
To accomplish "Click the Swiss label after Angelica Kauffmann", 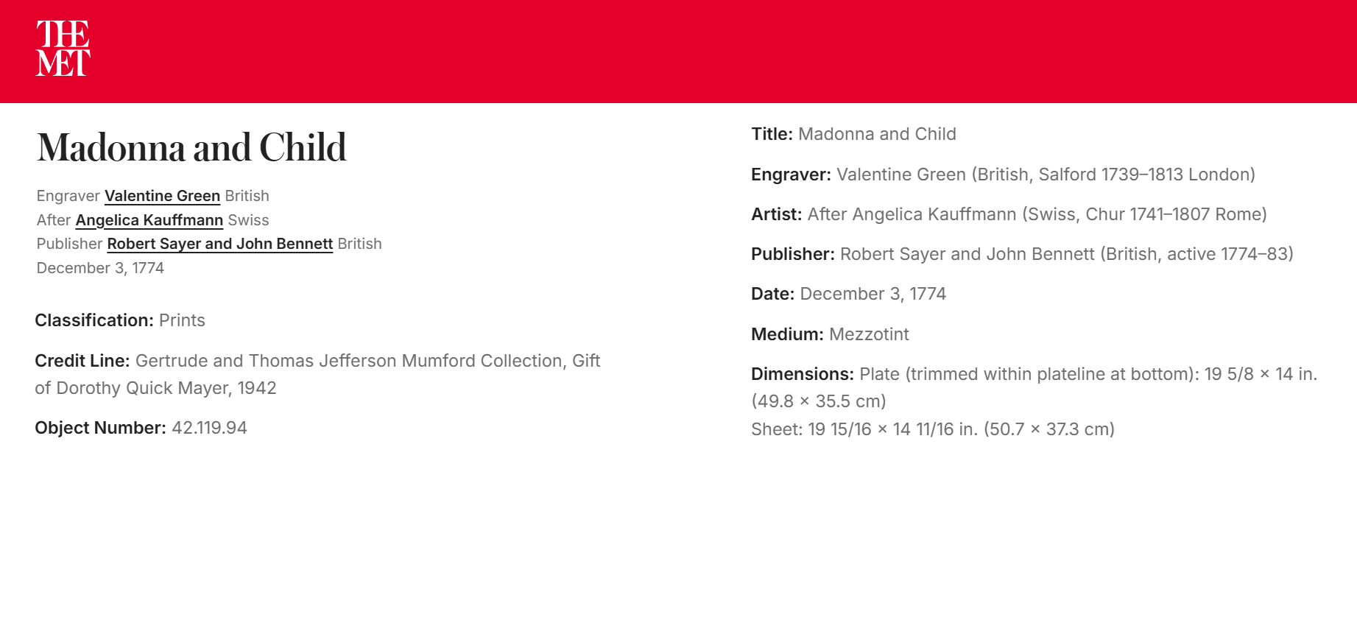I will click(248, 220).
